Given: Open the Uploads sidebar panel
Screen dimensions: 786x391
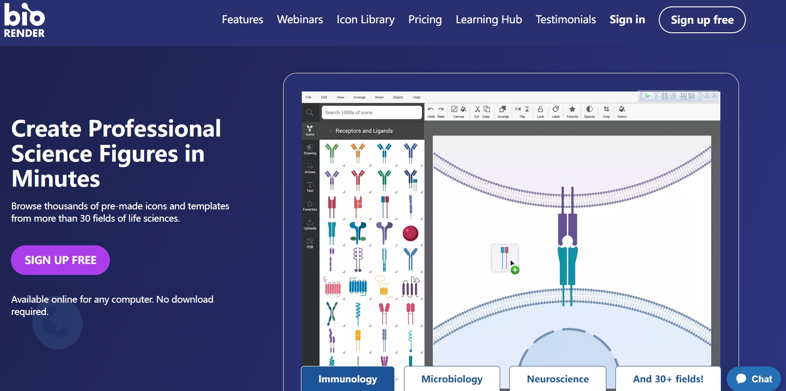Looking at the screenshot, I should 310,224.
